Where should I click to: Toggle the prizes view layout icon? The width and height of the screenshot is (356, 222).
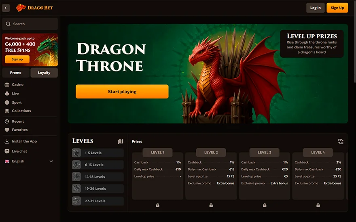click(x=341, y=141)
